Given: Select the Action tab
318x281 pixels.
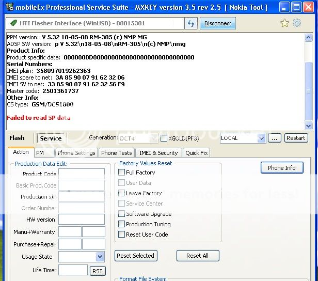Looking at the screenshot, I should click(21, 152).
